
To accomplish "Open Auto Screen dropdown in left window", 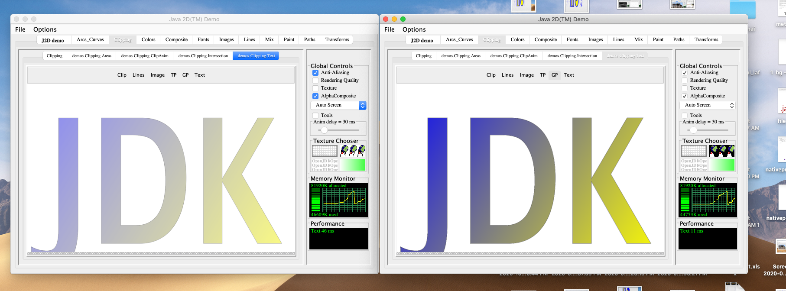I will point(338,105).
